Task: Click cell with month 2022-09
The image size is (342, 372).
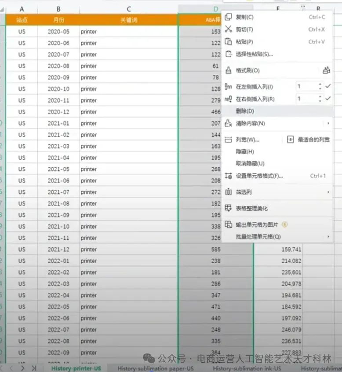Action: click(58, 352)
